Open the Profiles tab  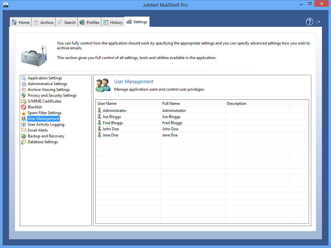click(x=90, y=22)
